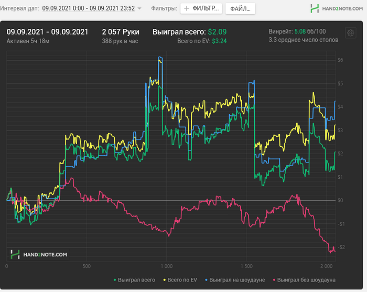Image resolution: width=367 pixels, height=292 pixels.
Task: Click the Интервал дат: label
Action: tap(19, 8)
